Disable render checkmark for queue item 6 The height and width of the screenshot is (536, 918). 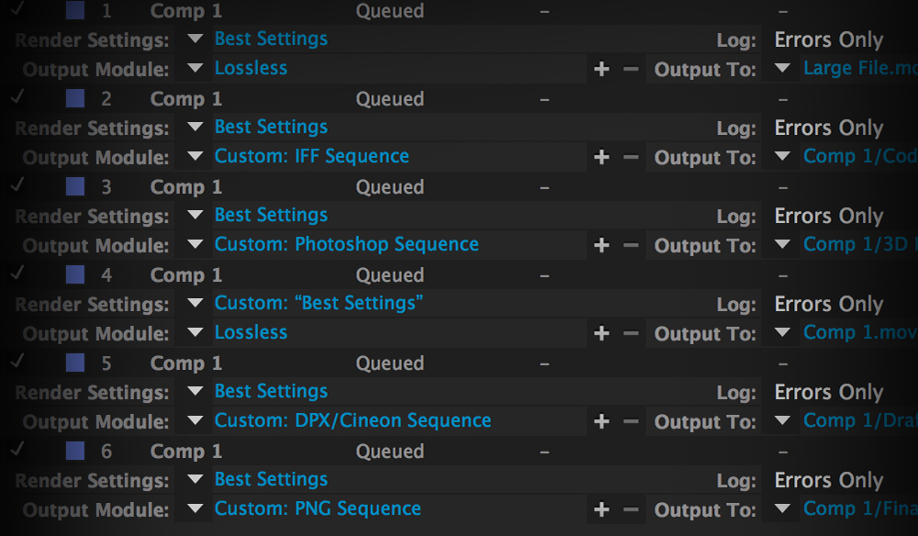pyautogui.click(x=17, y=450)
